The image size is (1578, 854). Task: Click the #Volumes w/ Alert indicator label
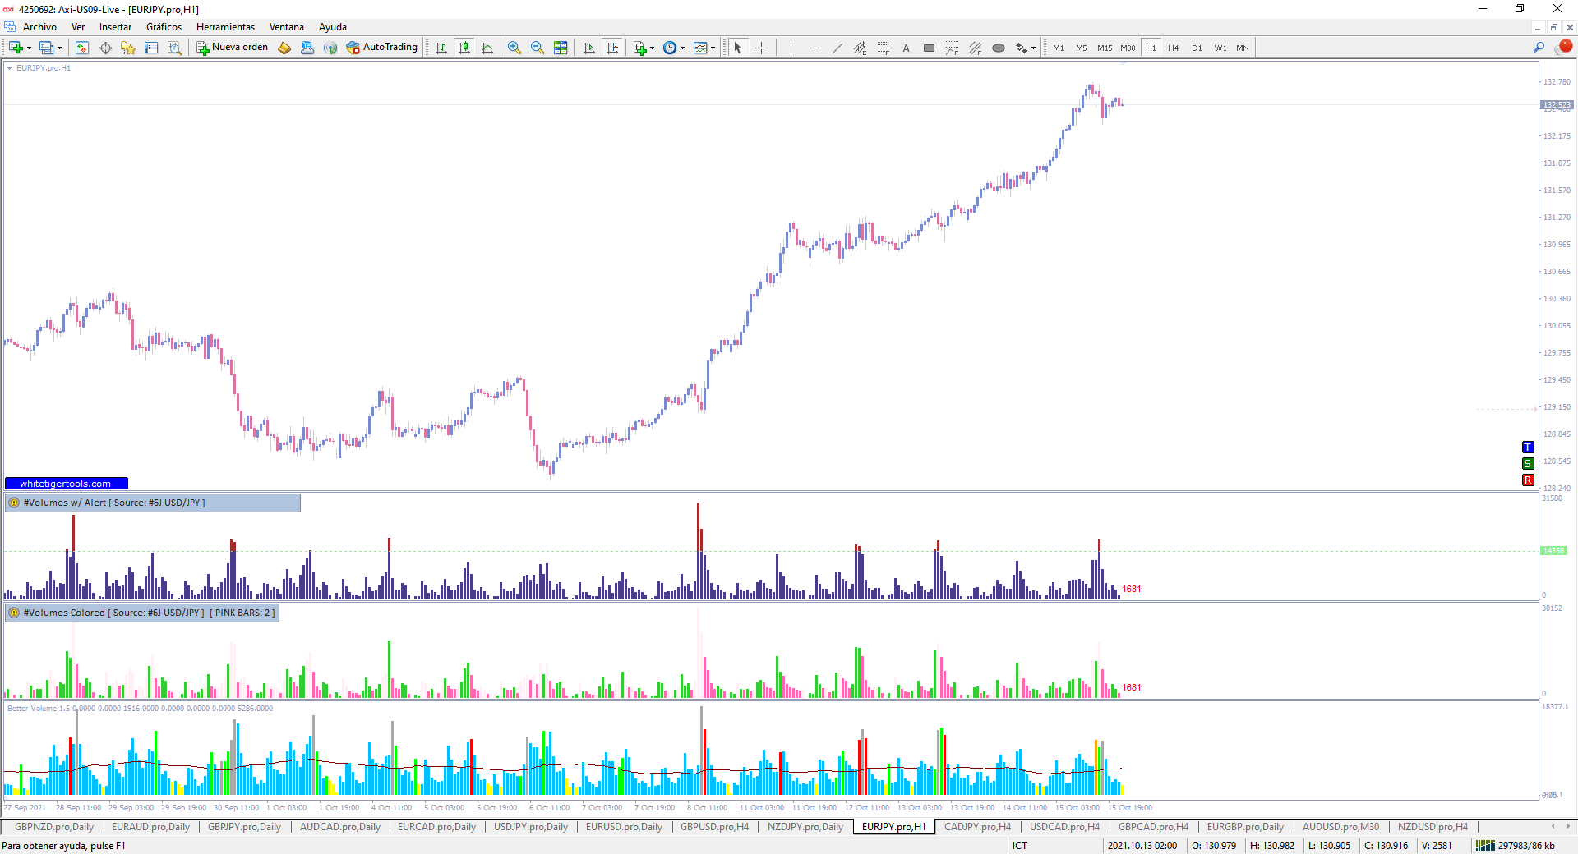tap(153, 503)
